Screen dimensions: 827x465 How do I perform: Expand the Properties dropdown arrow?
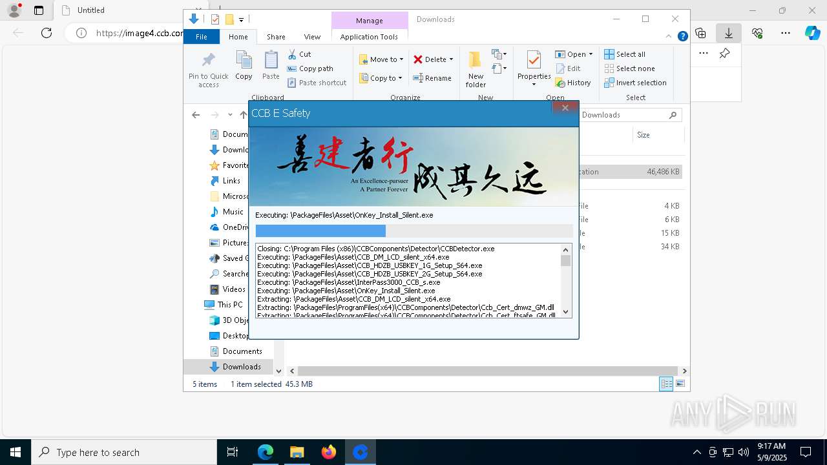point(534,85)
